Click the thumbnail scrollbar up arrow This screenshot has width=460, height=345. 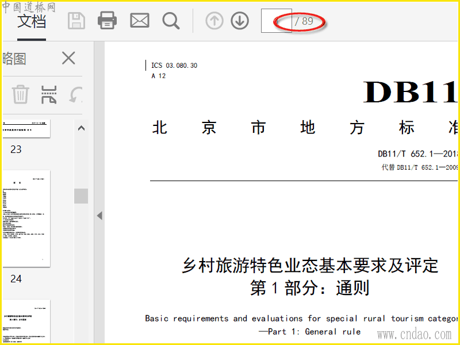81,128
